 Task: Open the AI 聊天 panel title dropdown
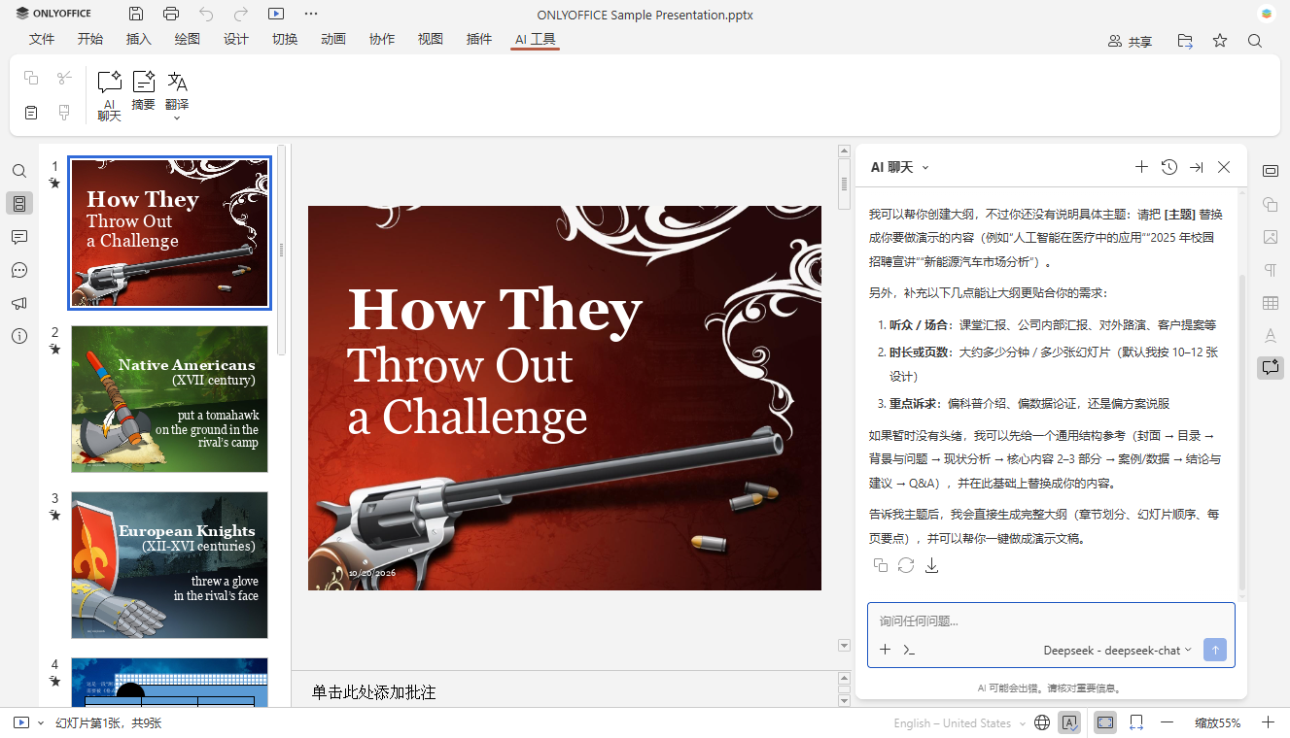pos(900,167)
